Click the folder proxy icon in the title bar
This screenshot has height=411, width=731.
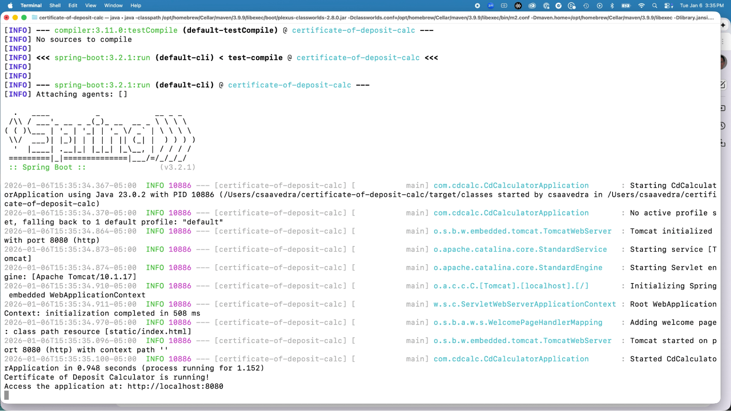click(x=34, y=17)
